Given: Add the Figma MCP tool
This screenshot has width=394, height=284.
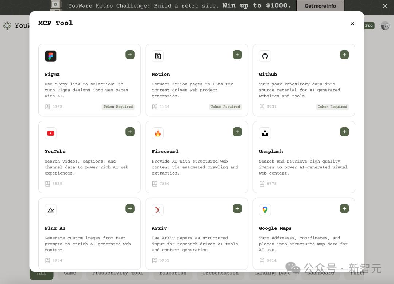Looking at the screenshot, I should [130, 55].
